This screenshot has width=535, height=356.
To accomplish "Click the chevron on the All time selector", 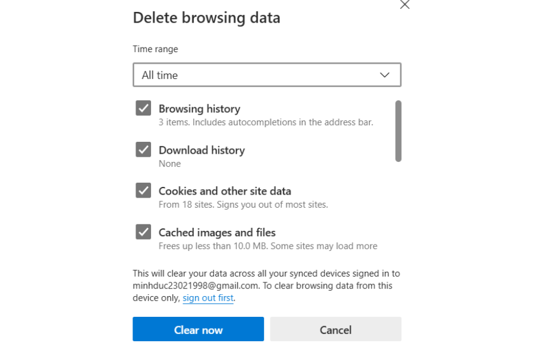I will (384, 75).
